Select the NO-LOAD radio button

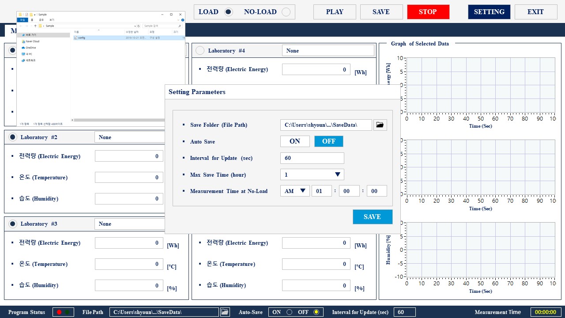(x=286, y=12)
